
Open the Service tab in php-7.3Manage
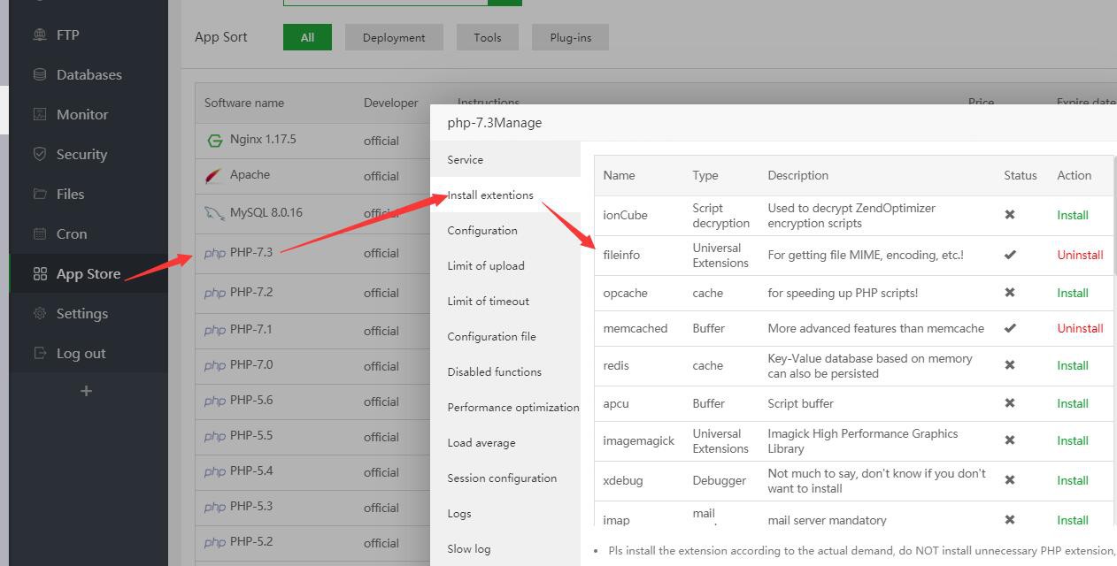pyautogui.click(x=505, y=159)
